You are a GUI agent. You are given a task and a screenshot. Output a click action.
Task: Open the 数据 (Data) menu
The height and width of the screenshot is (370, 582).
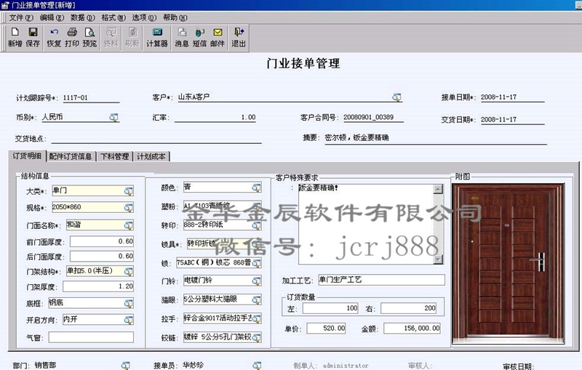coord(81,17)
